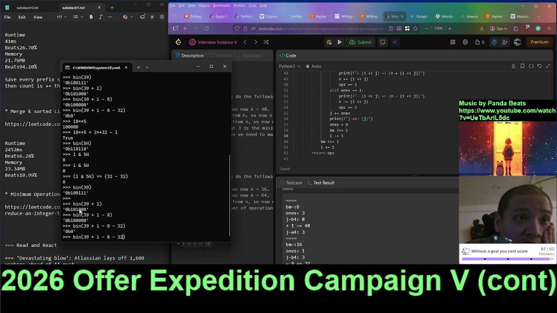Image resolution: width=557 pixels, height=313 pixels.
Task: Switch to the Test Result tab
Action: (321, 183)
